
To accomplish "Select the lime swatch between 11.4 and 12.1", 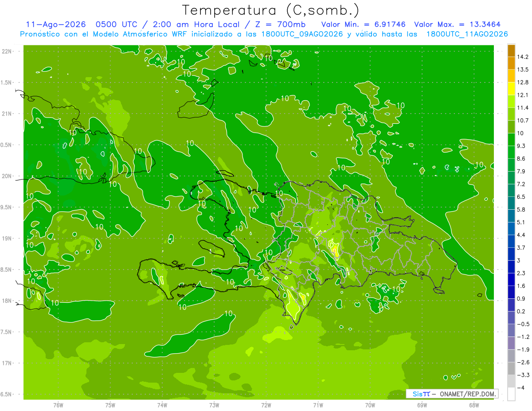I will [x=511, y=101].
